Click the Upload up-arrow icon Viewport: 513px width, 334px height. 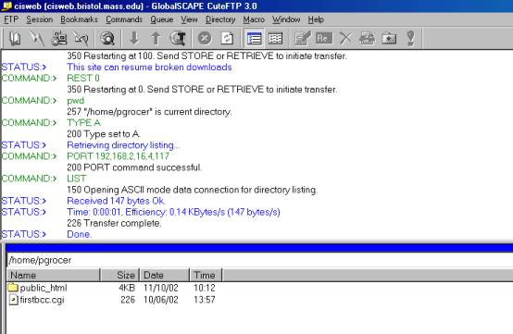tap(156, 39)
